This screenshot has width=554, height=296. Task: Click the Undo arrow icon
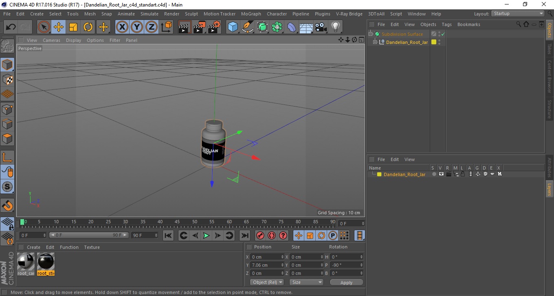(x=11, y=27)
